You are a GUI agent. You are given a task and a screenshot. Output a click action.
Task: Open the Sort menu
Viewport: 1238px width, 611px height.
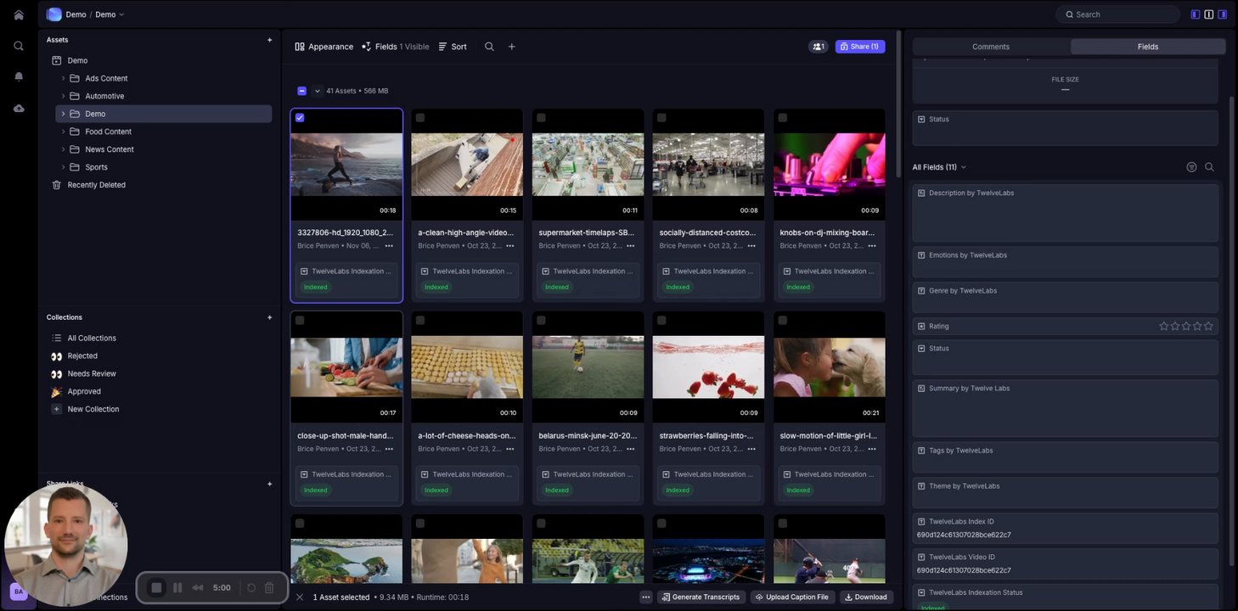pyautogui.click(x=453, y=47)
